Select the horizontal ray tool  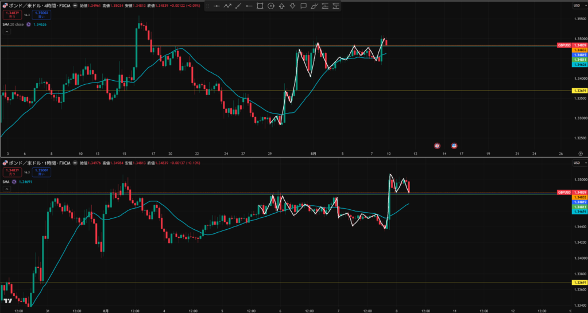(x=249, y=6)
